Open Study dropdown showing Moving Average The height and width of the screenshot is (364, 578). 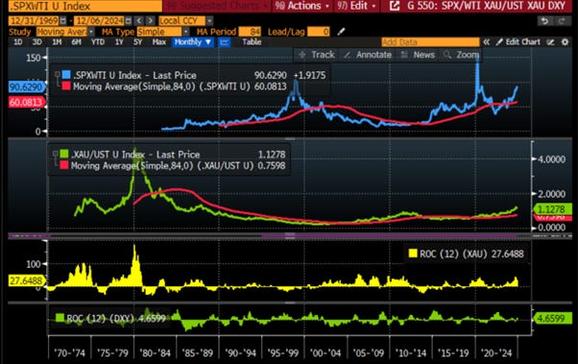tap(65, 32)
